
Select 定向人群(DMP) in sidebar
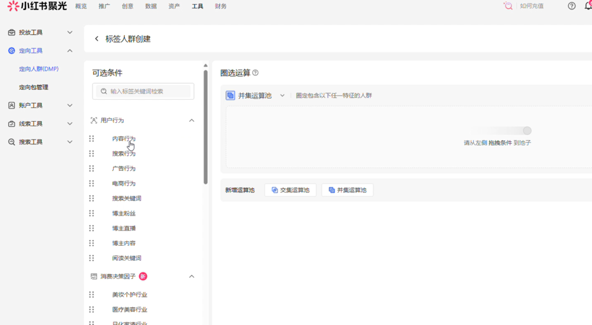(x=39, y=69)
